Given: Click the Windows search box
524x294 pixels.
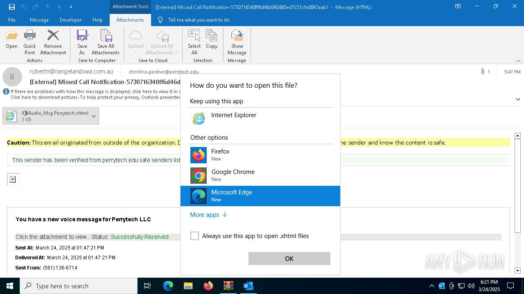Looking at the screenshot, I should 79,286.
